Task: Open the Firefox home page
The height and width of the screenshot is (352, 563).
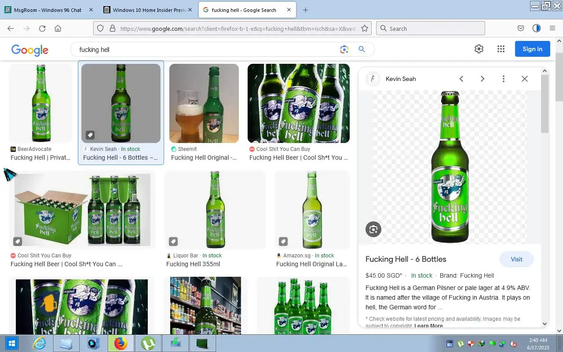Action: [58, 29]
